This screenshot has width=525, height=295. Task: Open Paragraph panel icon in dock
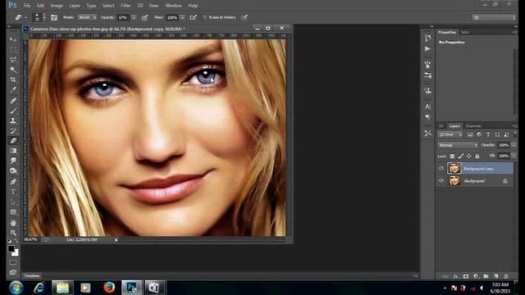(x=427, y=116)
